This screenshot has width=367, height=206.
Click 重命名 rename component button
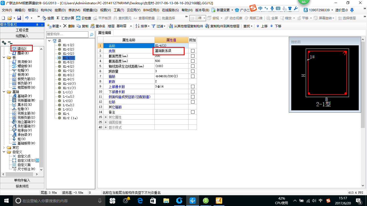point(98,26)
